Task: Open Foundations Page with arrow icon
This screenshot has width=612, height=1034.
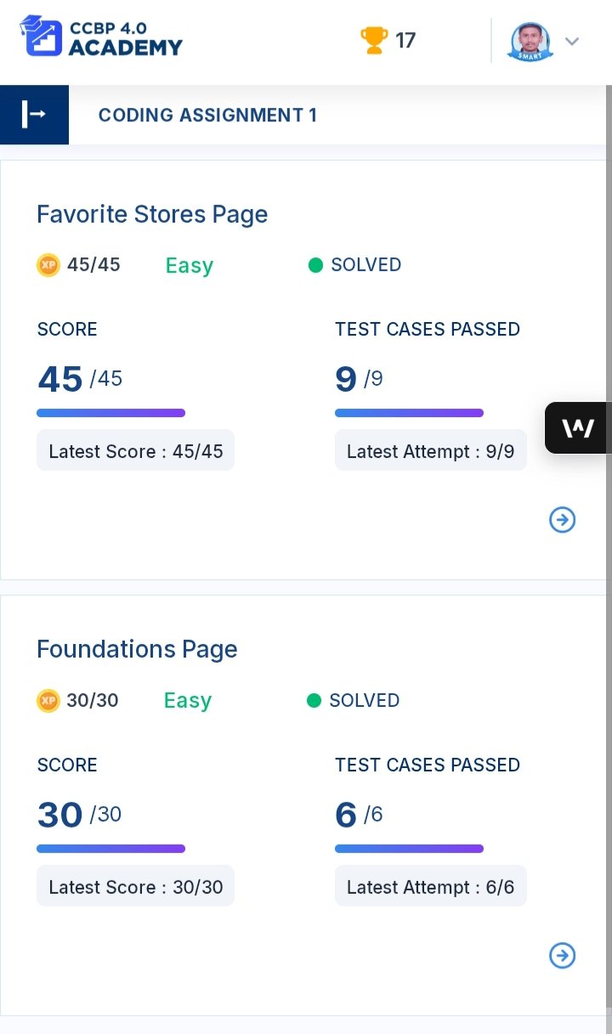Action: click(563, 956)
